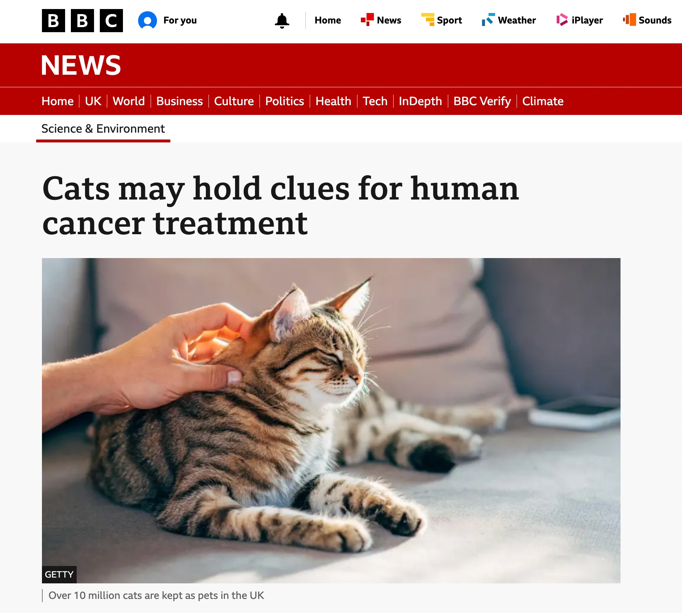The width and height of the screenshot is (682, 613).
Task: Click the blue Weather icon
Action: [x=488, y=20]
